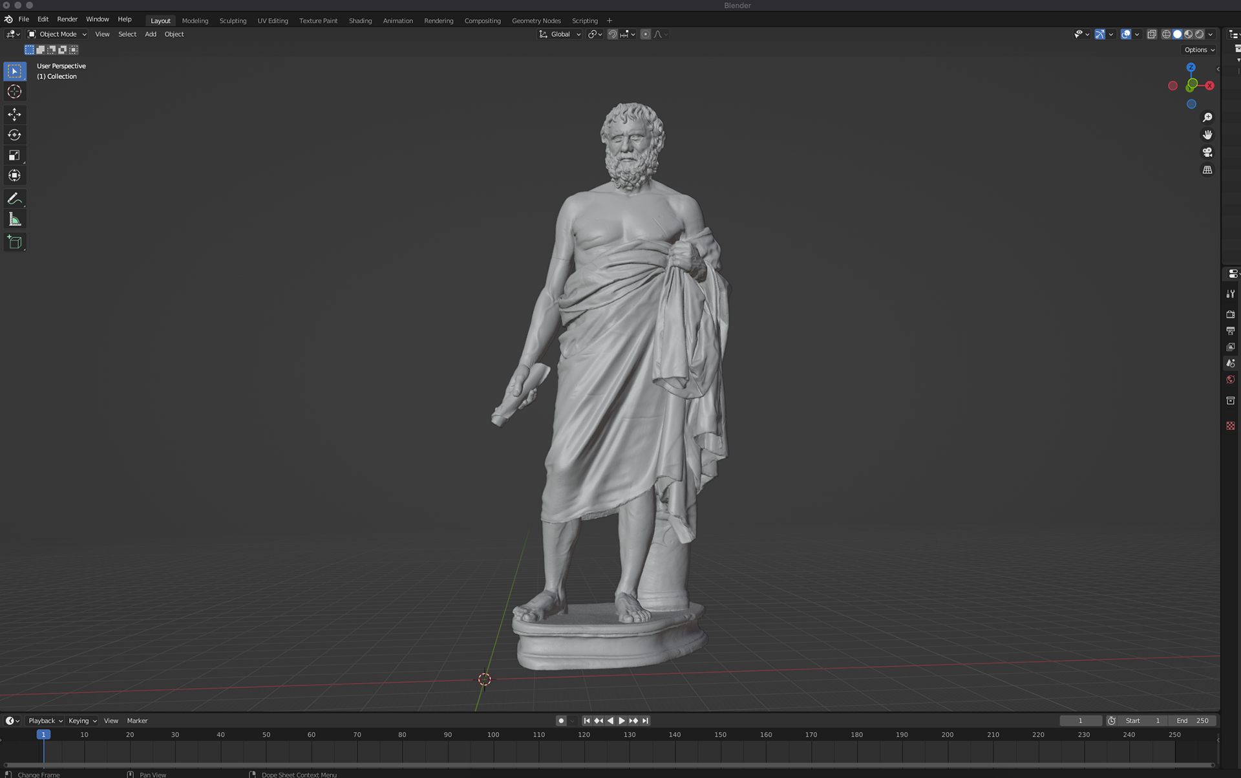1241x778 pixels.
Task: Toggle snapping magnet icon
Action: click(x=613, y=34)
